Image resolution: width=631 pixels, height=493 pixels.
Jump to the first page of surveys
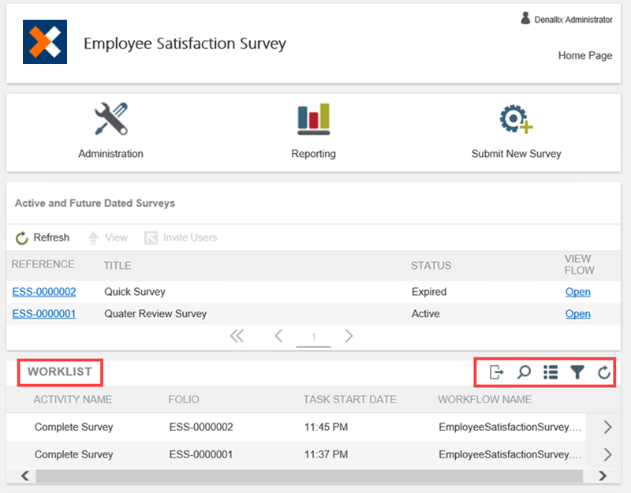coord(237,336)
